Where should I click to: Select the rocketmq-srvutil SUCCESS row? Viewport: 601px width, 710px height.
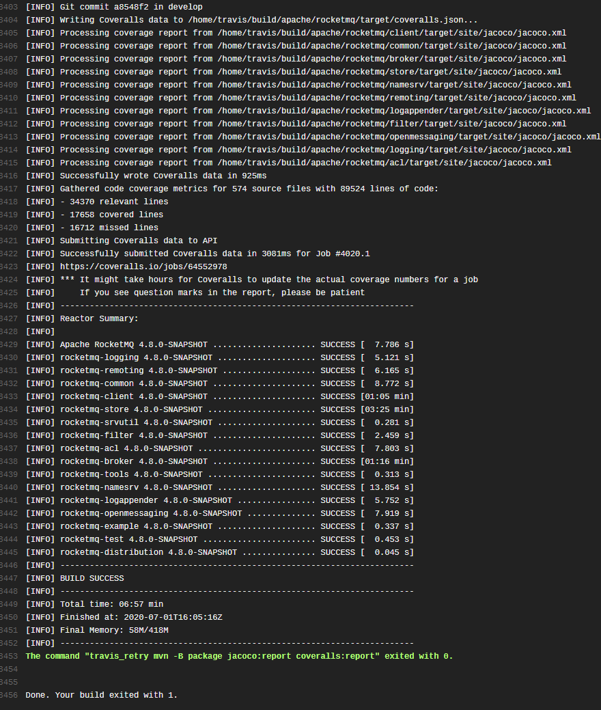[x=219, y=422]
